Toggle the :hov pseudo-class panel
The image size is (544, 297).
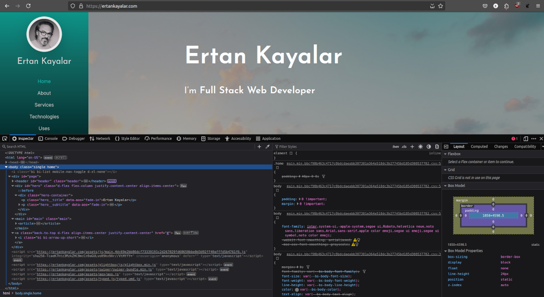[x=395, y=147]
